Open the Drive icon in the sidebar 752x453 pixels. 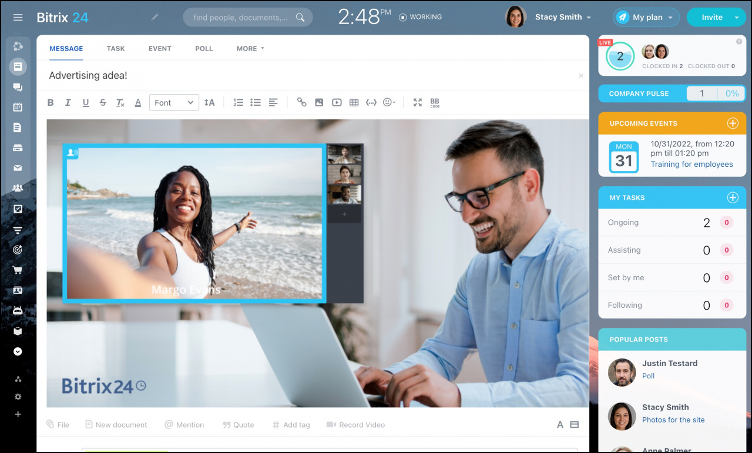click(x=18, y=148)
